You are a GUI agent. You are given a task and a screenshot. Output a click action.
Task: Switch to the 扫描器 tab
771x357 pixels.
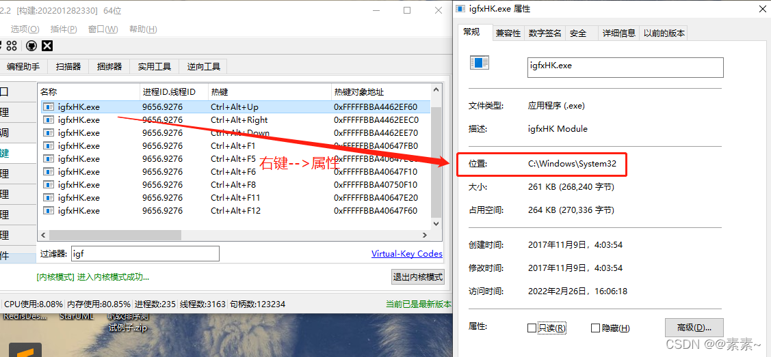coord(68,67)
